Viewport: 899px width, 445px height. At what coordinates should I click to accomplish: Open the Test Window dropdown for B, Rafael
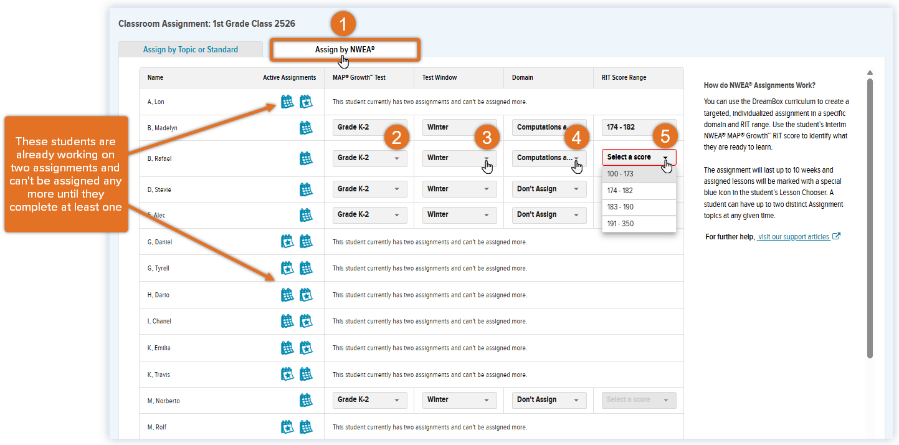(459, 158)
